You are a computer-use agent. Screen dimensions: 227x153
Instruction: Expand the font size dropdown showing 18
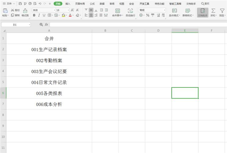tap(62, 10)
